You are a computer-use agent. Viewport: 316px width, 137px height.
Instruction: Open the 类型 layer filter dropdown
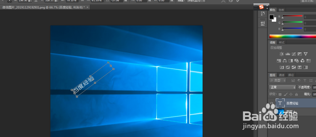pos(278,80)
